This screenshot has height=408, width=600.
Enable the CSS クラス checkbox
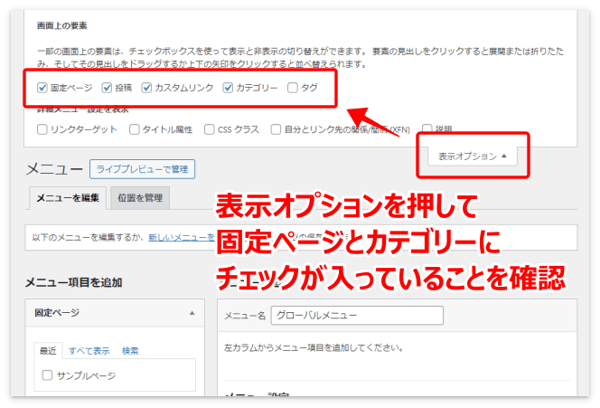(210, 129)
